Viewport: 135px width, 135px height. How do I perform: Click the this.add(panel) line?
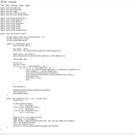(x=19, y=87)
